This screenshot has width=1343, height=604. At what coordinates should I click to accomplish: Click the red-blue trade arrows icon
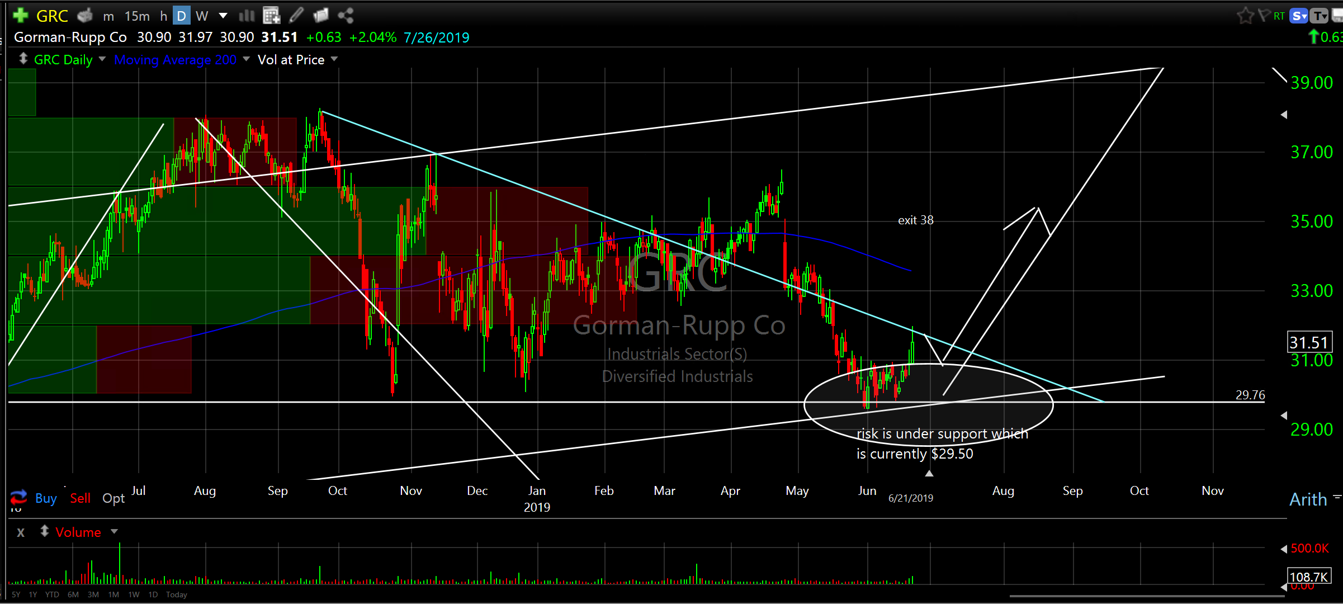click(18, 497)
